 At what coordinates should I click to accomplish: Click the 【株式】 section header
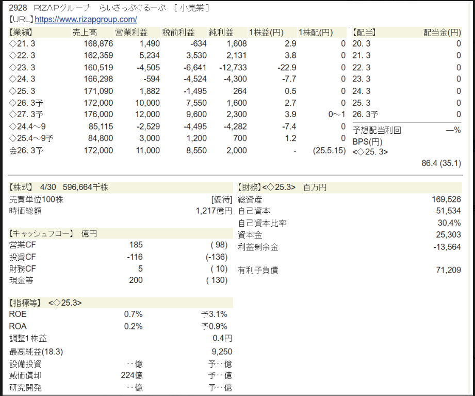click(21, 187)
